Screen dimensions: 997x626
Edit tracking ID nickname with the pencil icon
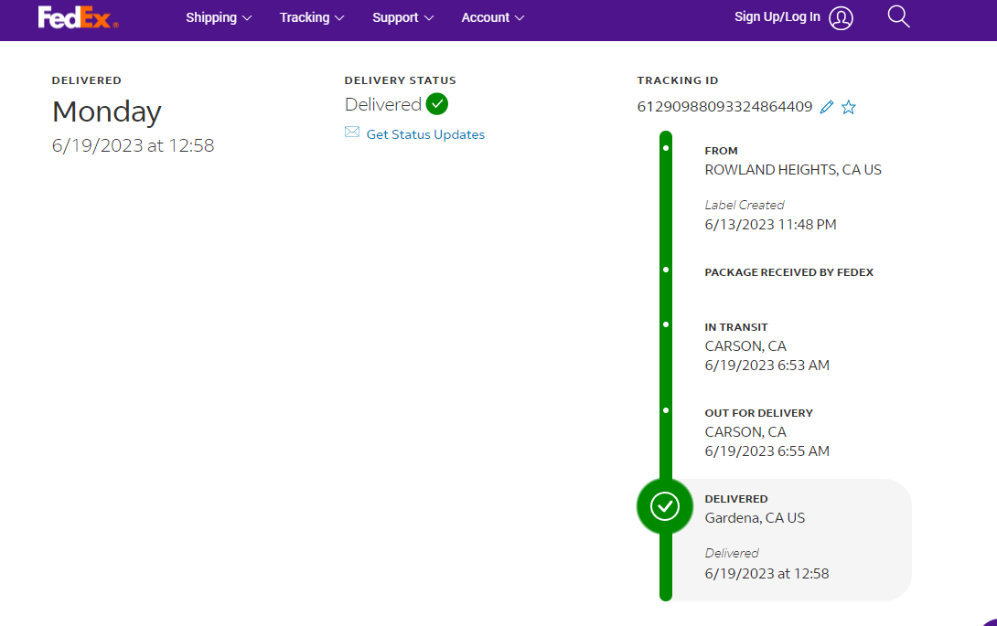point(827,107)
